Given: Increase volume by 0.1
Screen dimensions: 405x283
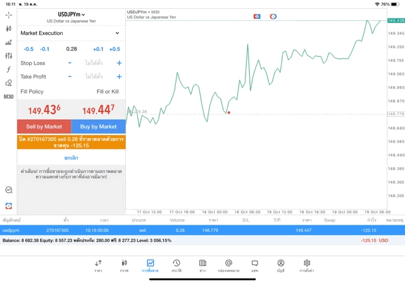Looking at the screenshot, I should (x=98, y=49).
